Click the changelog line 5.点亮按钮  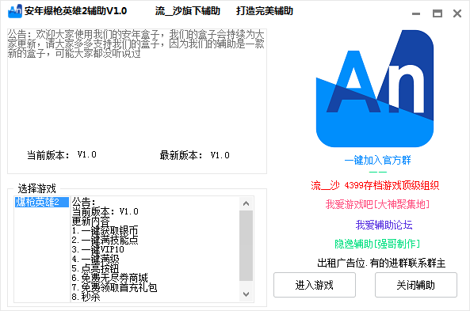[95, 268]
